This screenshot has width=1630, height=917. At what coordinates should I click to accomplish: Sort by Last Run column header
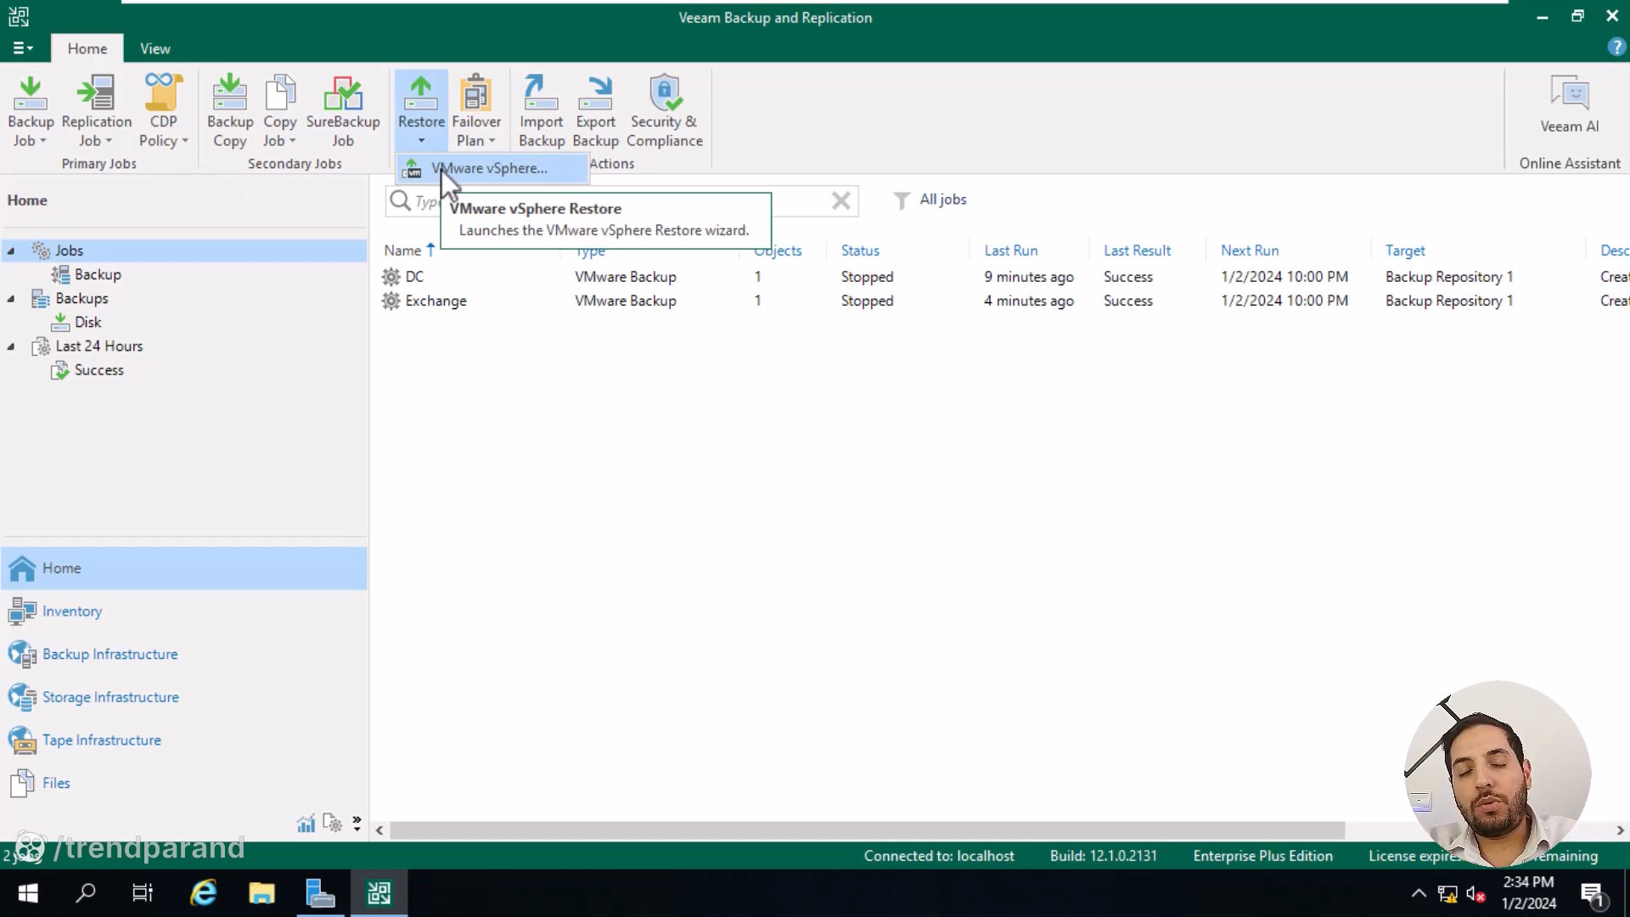pyautogui.click(x=1010, y=250)
